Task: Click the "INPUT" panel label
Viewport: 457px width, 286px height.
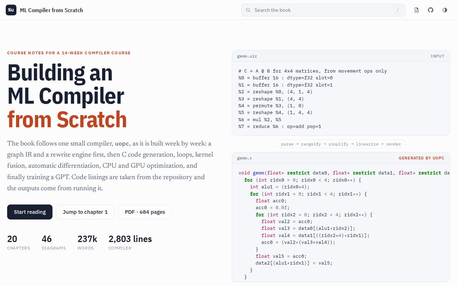Action: [437, 56]
